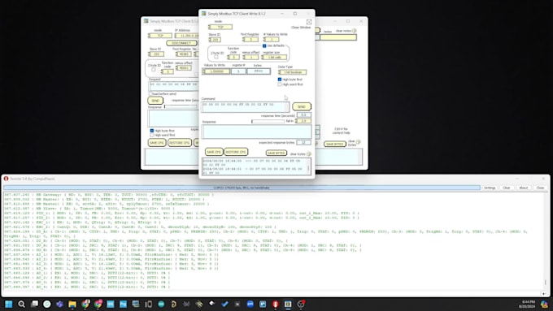Click SAVE BYTES in the TCP Client window
This screenshot has height=311, width=553.
coord(335,144)
